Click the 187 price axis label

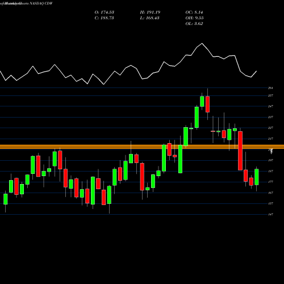click(270, 171)
